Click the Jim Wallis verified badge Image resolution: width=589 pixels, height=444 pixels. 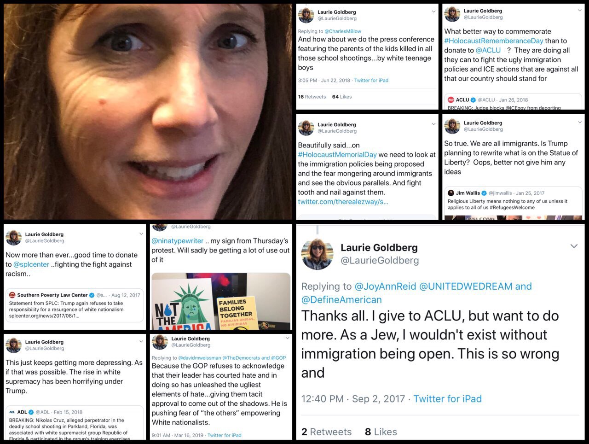point(484,193)
